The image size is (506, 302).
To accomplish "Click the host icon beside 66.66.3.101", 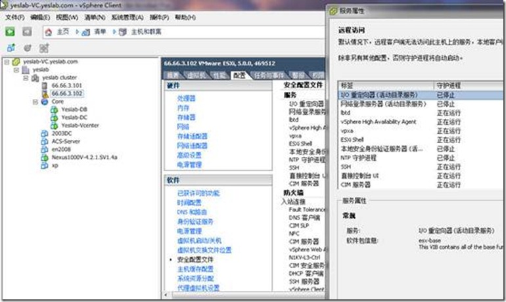I will pyautogui.click(x=45, y=85).
